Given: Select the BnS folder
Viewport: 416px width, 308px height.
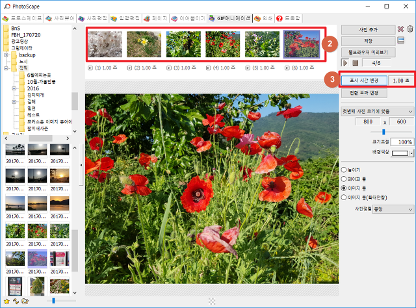Looking at the screenshot, I should (16, 28).
